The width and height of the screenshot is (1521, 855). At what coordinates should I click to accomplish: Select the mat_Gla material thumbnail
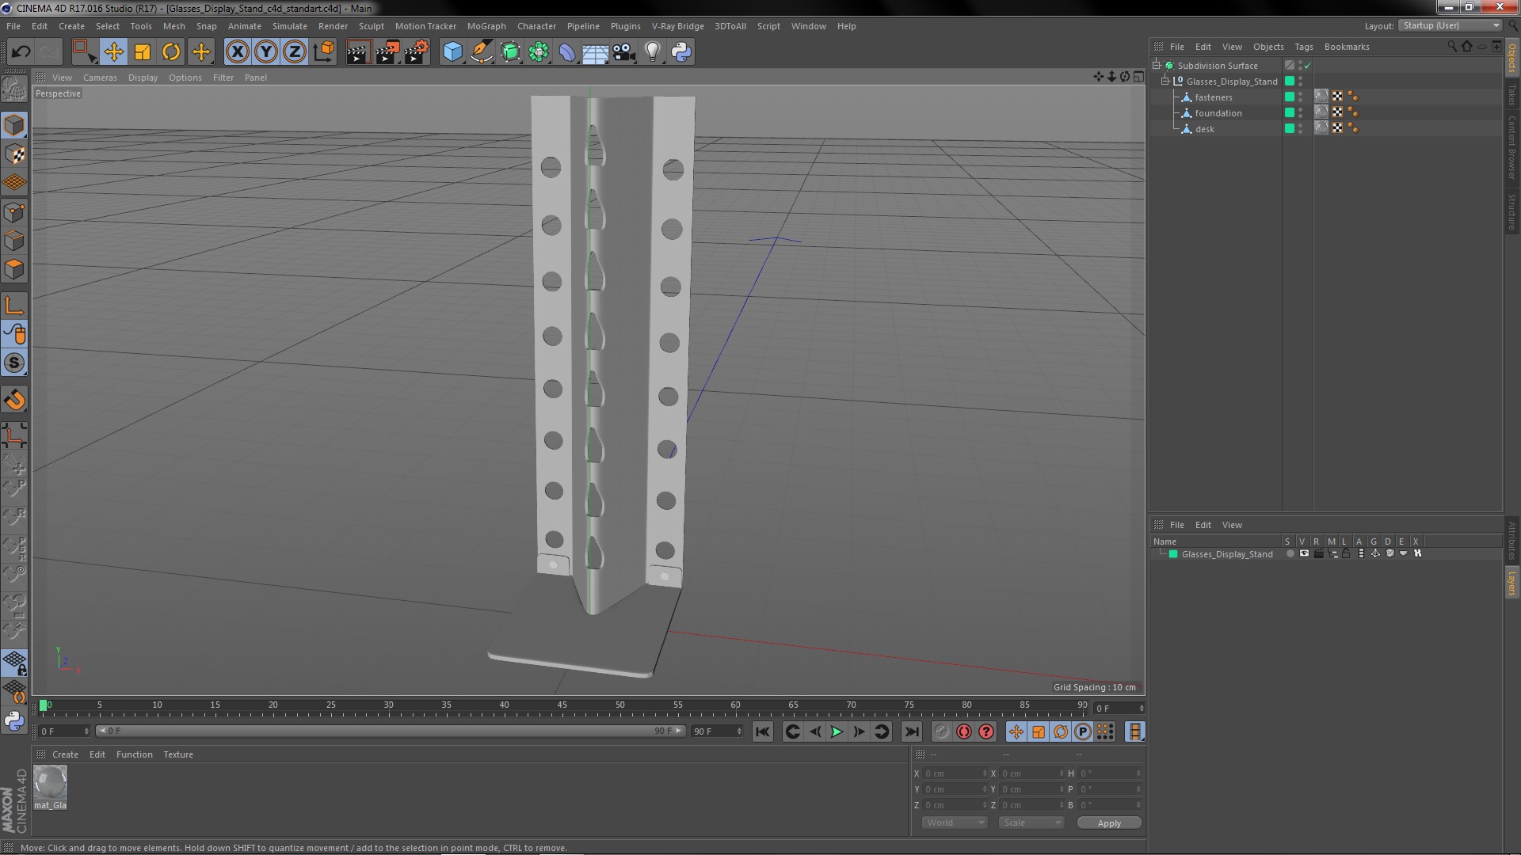click(x=51, y=784)
